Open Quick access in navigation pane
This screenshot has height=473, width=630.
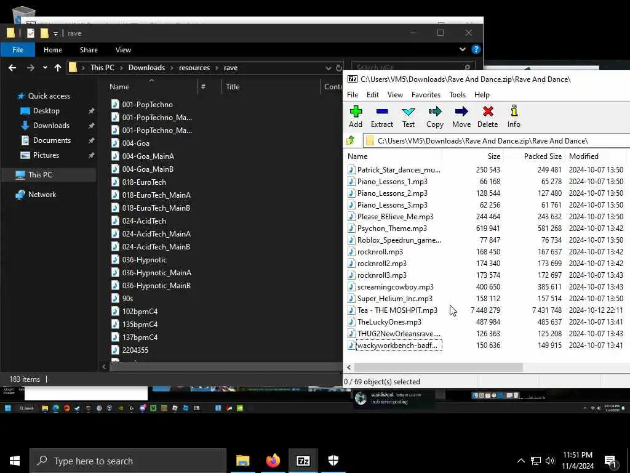point(49,96)
